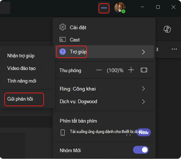Expand the Ring: Công khai chevron
This screenshot has height=159, width=181.
(x=143, y=89)
